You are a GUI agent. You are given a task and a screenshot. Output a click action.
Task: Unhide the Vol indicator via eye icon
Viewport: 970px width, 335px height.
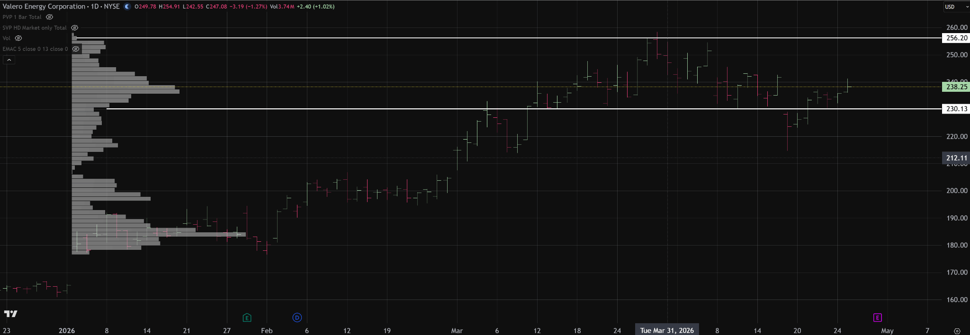point(18,38)
